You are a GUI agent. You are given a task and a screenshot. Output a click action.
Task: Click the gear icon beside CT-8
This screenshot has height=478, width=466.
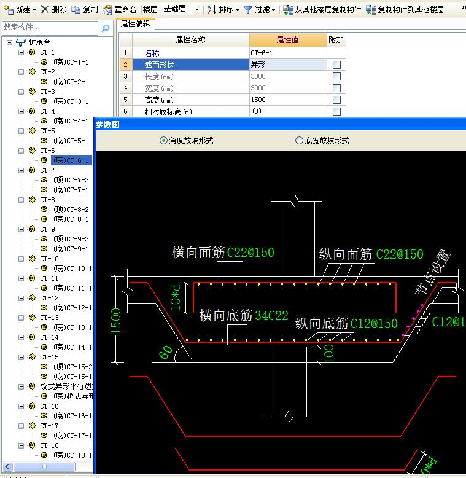click(x=33, y=200)
